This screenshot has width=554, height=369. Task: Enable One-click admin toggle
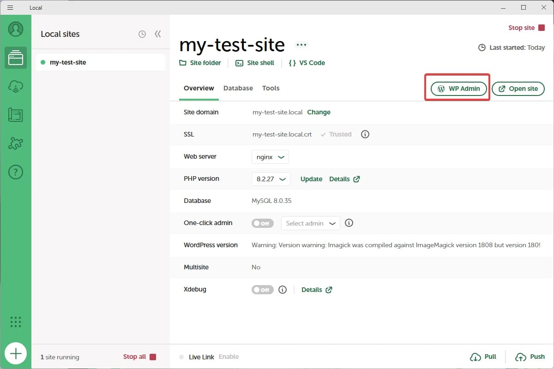click(x=262, y=223)
